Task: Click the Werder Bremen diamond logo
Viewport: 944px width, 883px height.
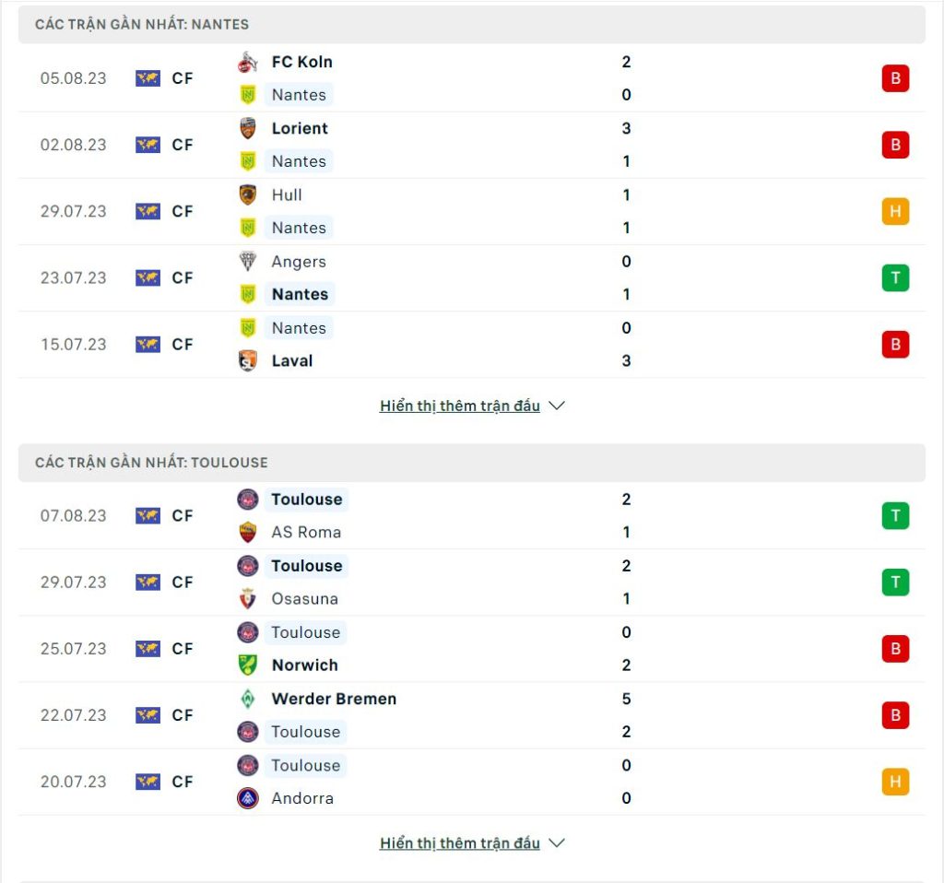Action: (x=247, y=699)
